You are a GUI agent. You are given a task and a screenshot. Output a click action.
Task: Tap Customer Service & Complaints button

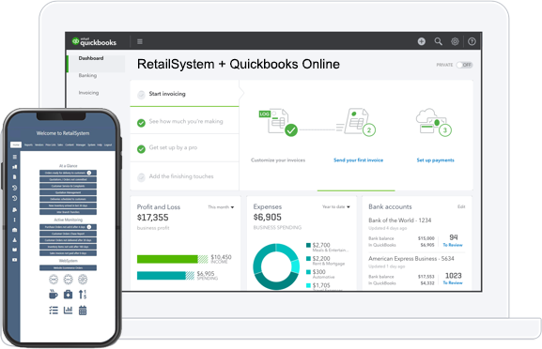click(x=68, y=186)
